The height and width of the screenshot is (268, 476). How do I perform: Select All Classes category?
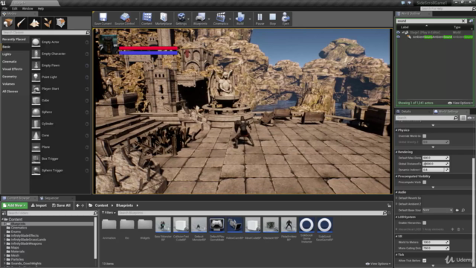10,92
